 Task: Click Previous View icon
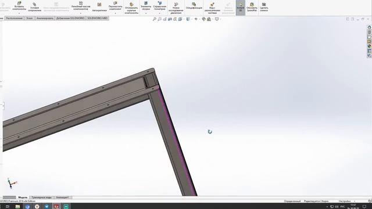164,19
